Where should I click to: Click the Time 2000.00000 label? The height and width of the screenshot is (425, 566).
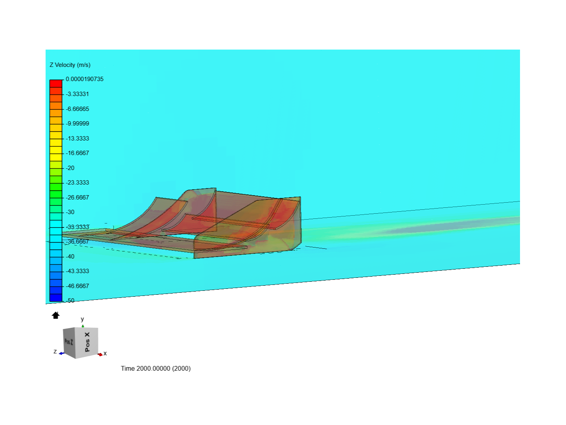tap(156, 368)
